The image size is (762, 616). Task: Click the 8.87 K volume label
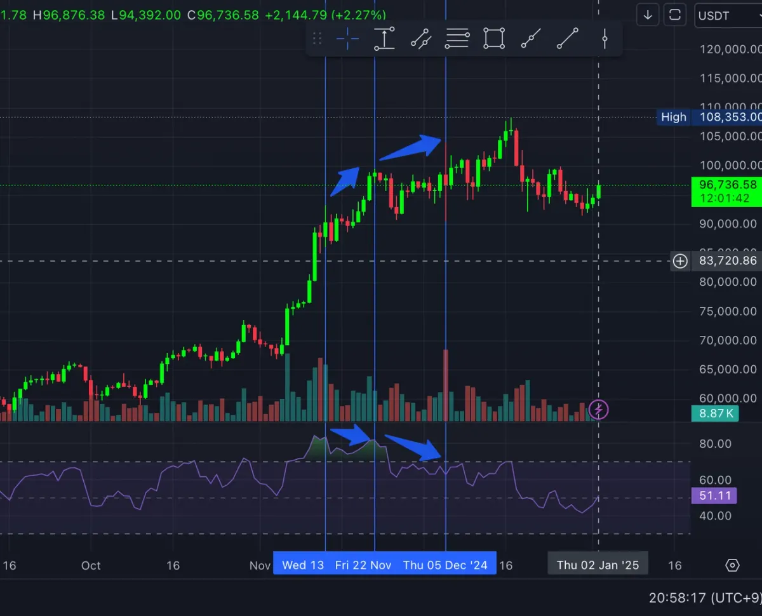coord(715,413)
